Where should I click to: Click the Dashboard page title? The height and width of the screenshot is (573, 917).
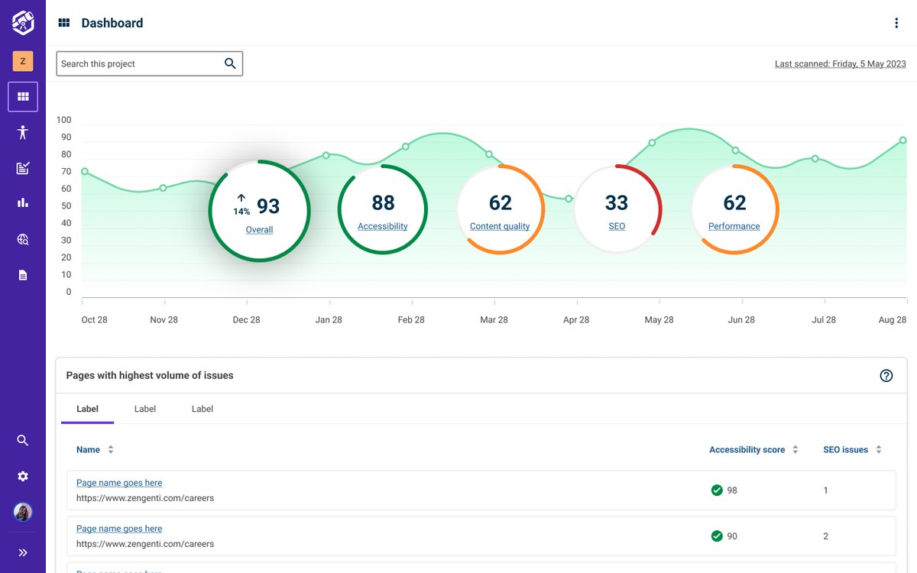click(x=112, y=23)
